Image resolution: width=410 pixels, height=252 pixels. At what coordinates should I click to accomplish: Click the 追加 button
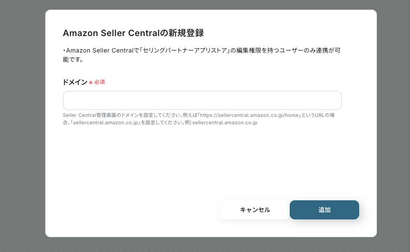tap(324, 210)
